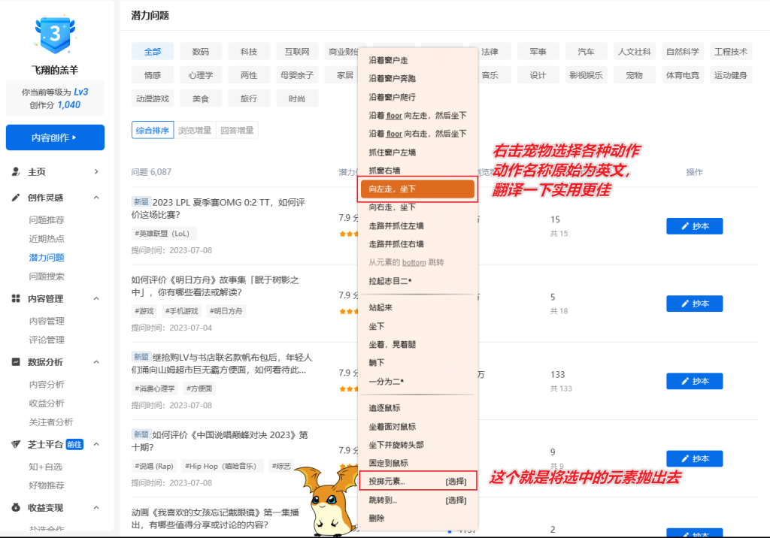Viewport: 770px width, 538px height.
Task: Collapse the 芝士平台 sidebar section
Action: (x=96, y=443)
